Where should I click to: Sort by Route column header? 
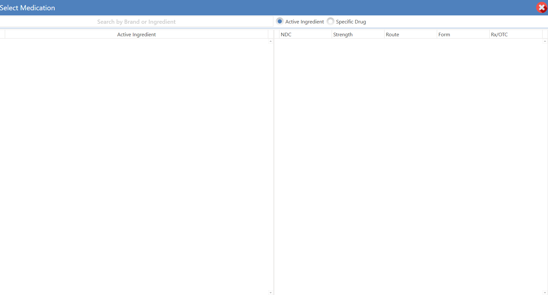click(x=411, y=34)
